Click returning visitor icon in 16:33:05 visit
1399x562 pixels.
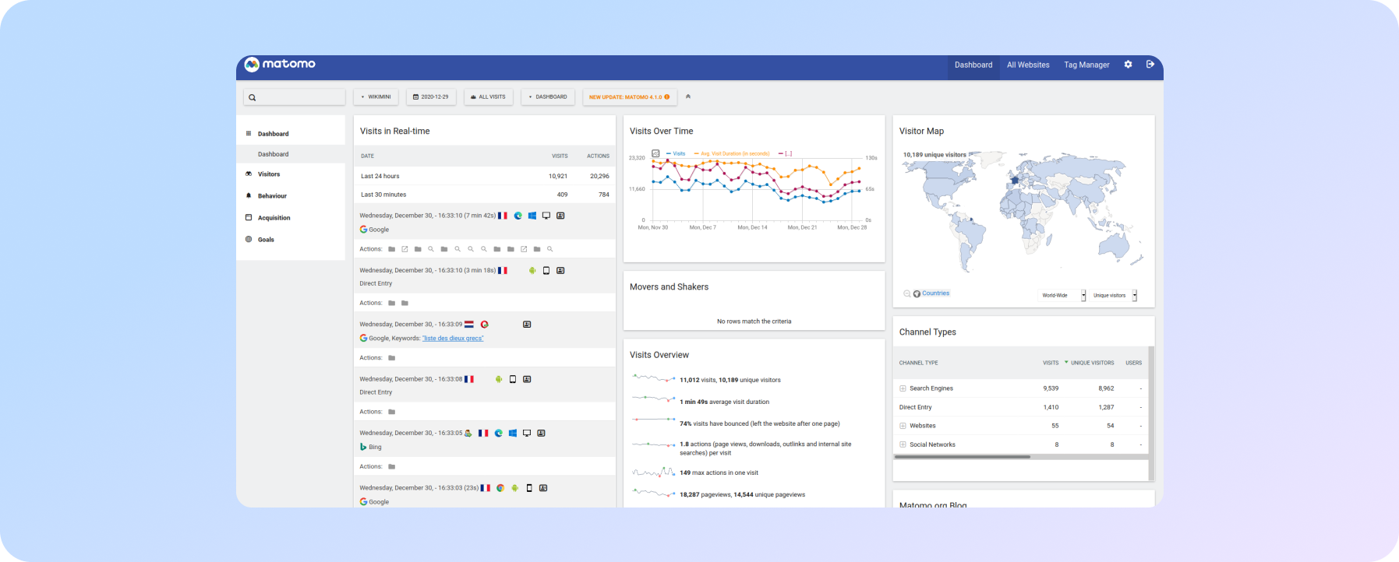click(x=468, y=433)
